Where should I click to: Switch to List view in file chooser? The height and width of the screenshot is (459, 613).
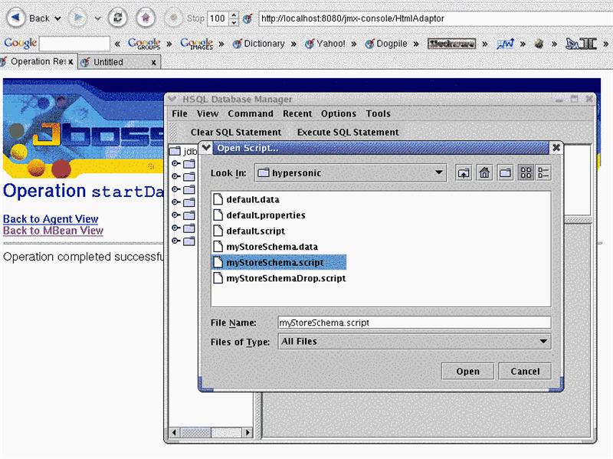click(526, 173)
